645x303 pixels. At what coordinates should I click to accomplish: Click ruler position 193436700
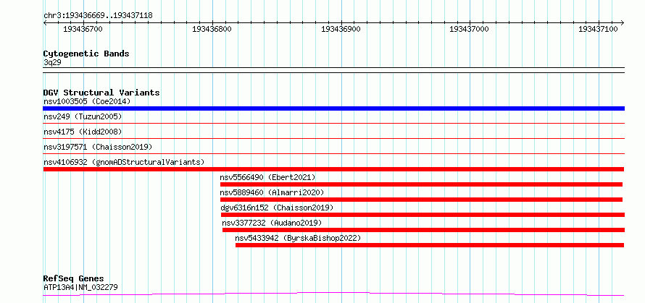click(83, 29)
